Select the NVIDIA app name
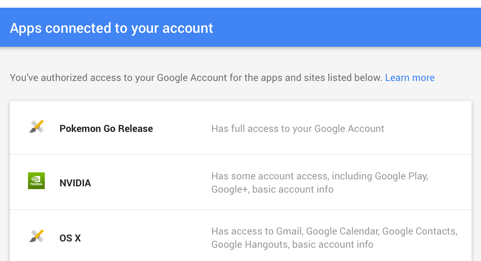 (75, 183)
